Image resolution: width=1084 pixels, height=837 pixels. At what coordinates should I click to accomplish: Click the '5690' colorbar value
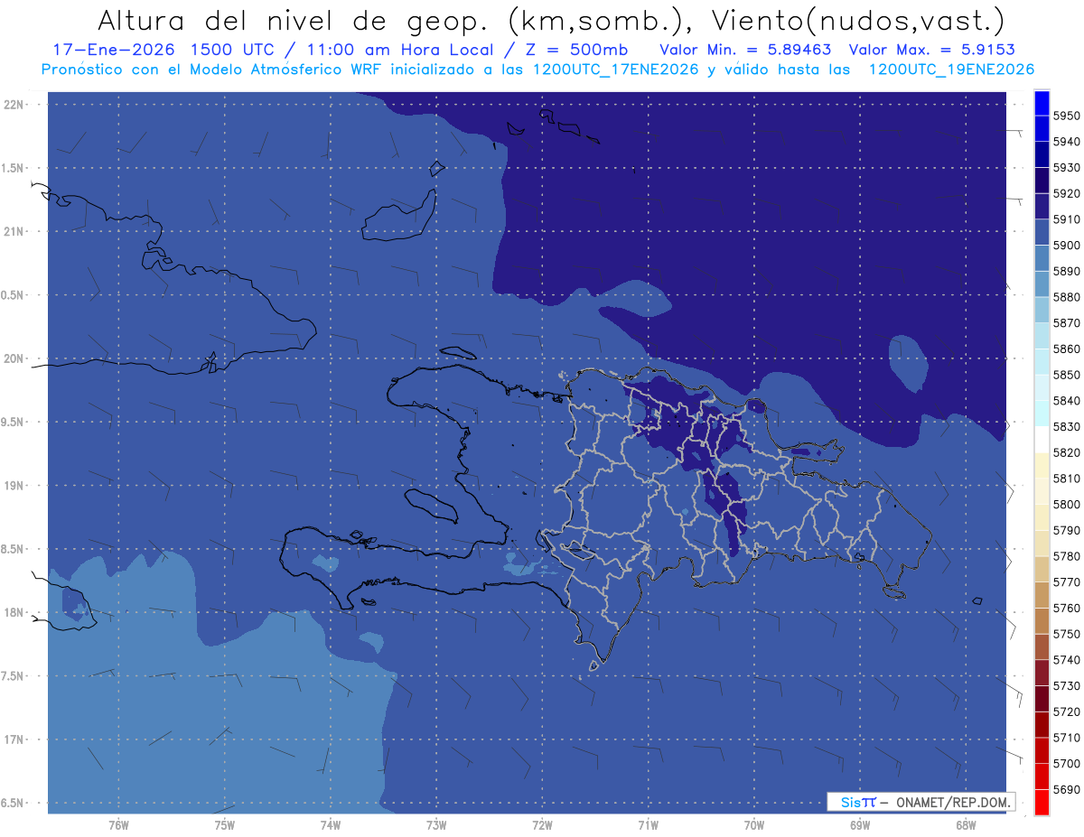tap(1066, 789)
